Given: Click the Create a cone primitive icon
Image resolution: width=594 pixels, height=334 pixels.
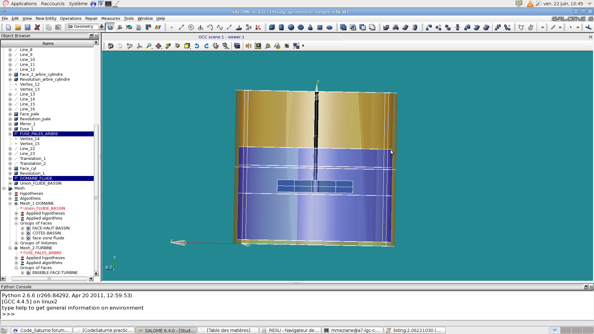Looking at the screenshot, I should [x=310, y=27].
